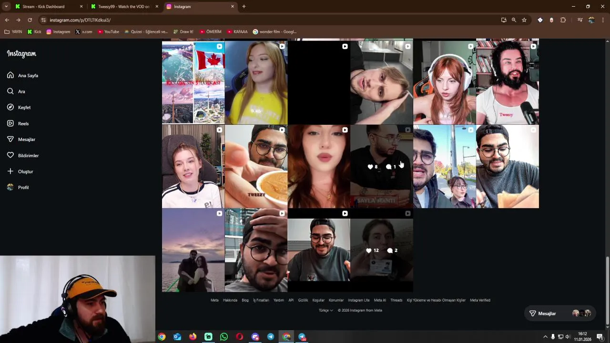Open the media control icon in toolbar
Image resolution: width=610 pixels, height=343 pixels.
coord(580,20)
